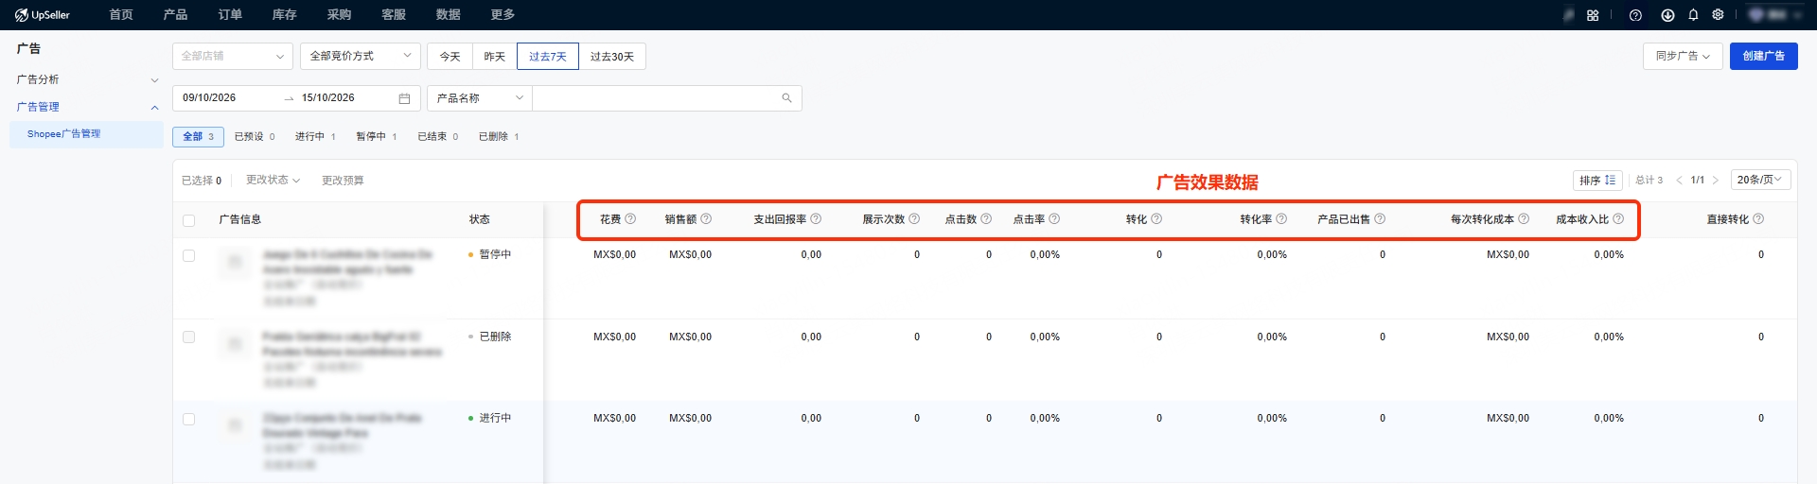Show help tooltip icon next to 点击率

(1054, 219)
